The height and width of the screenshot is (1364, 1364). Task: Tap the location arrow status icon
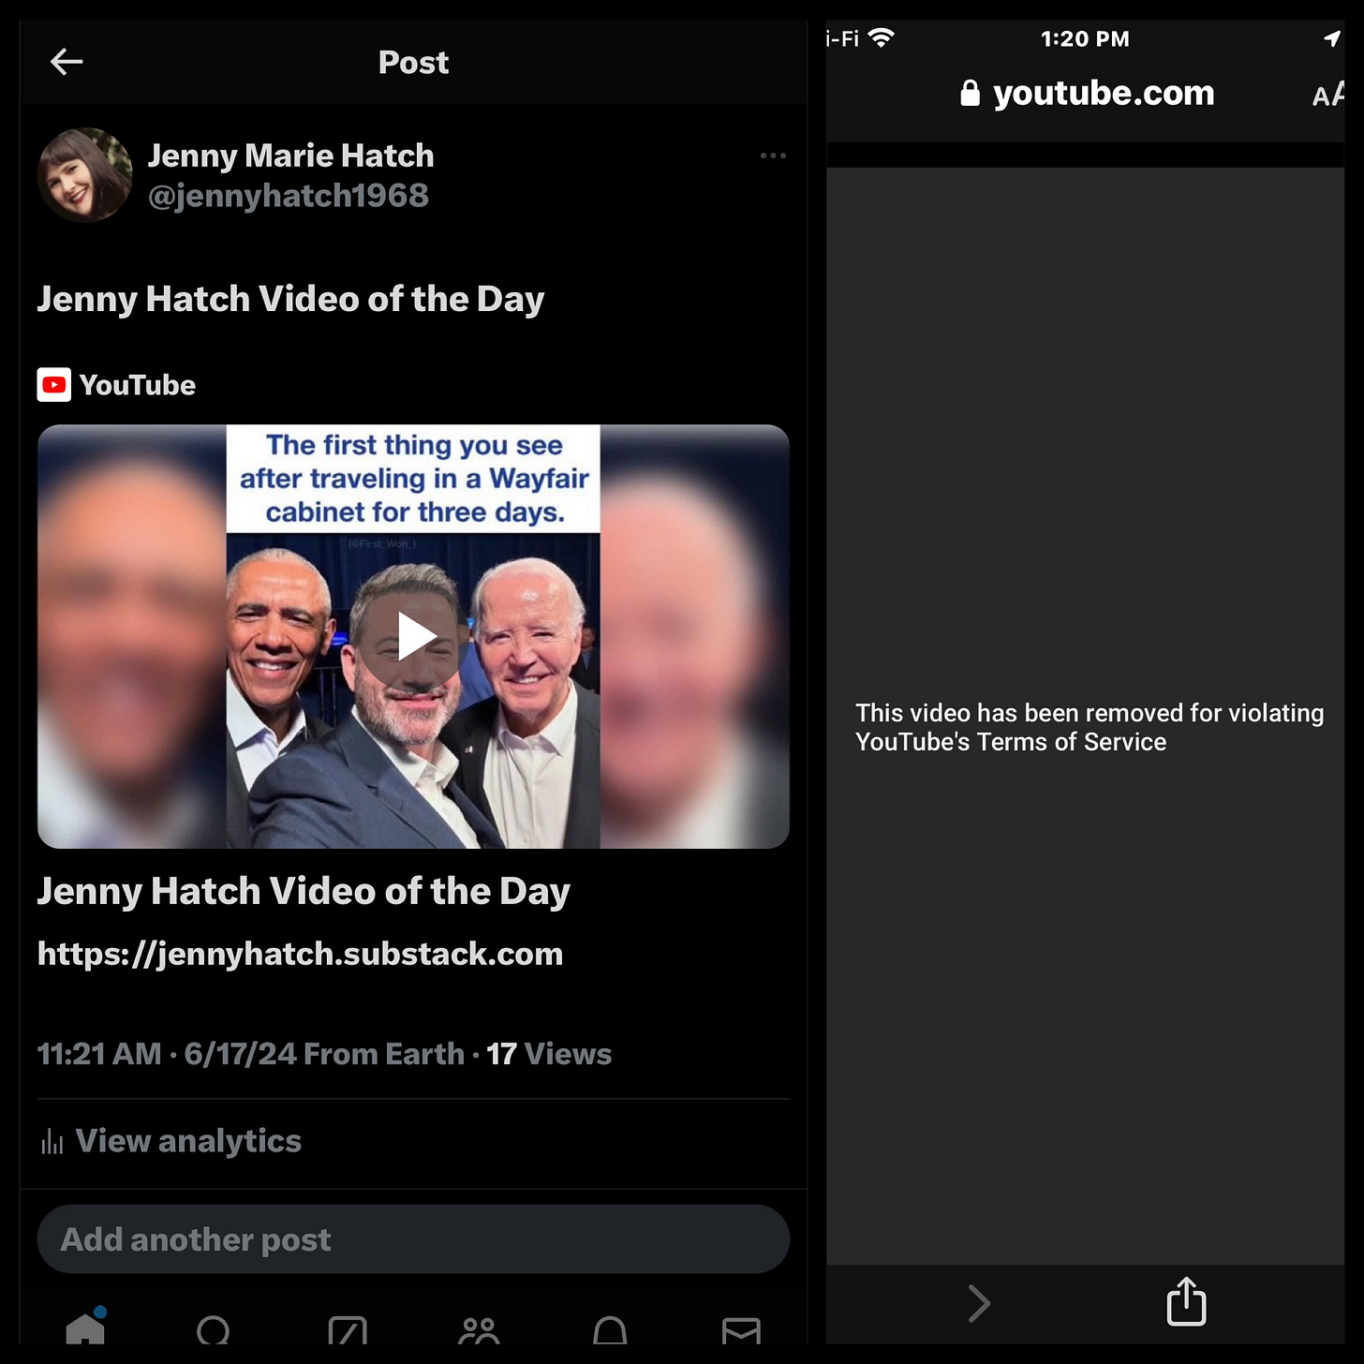[x=1332, y=38]
